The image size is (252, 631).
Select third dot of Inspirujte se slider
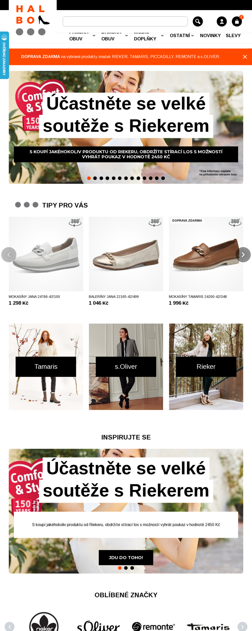132,568
